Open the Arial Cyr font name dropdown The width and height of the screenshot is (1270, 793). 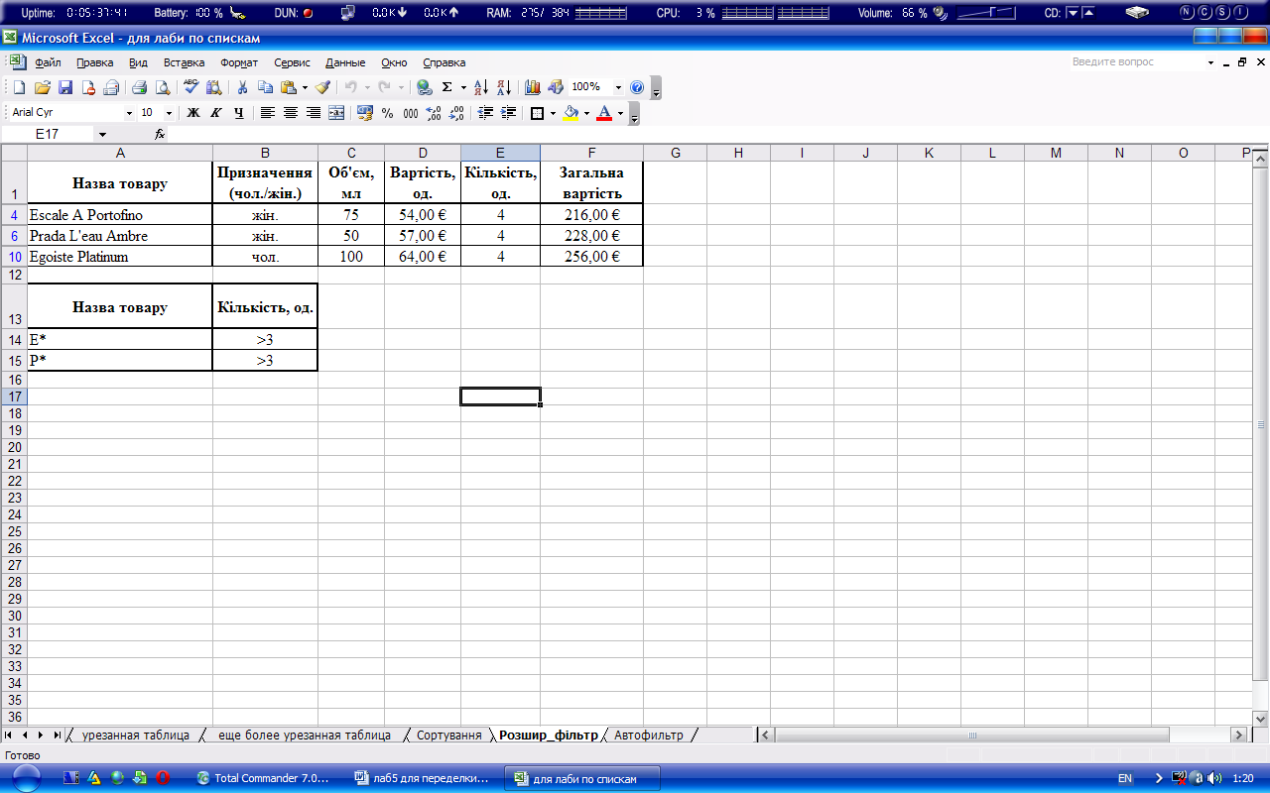pyautogui.click(x=129, y=113)
